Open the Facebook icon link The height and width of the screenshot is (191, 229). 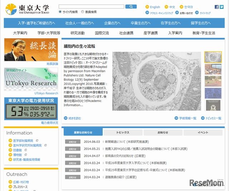point(216,7)
